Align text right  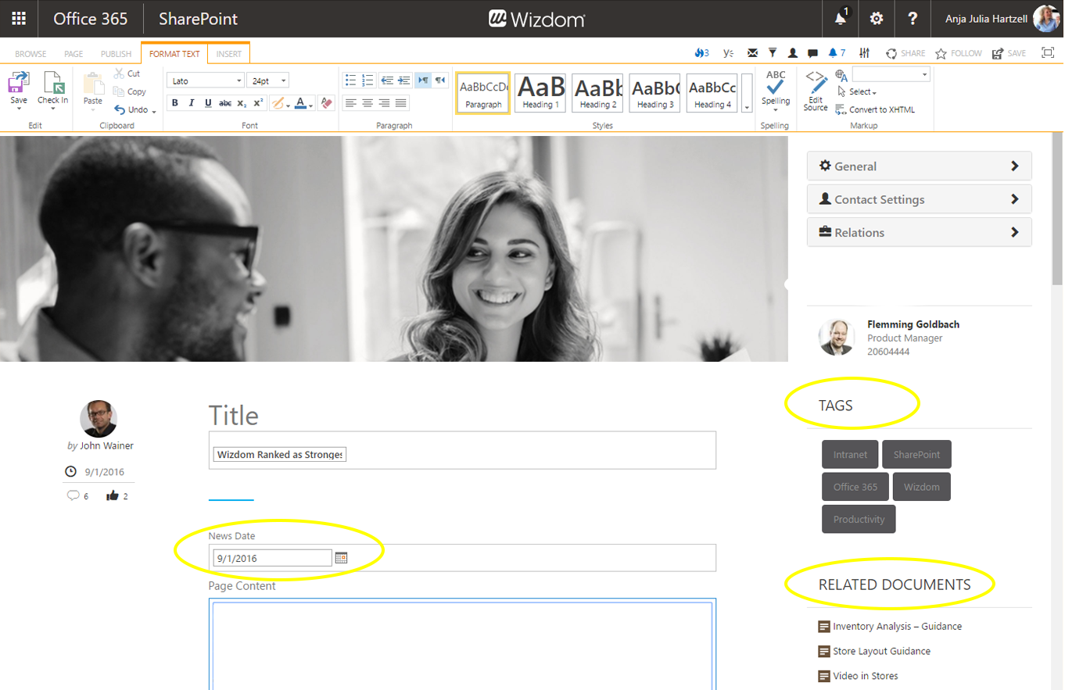point(385,103)
